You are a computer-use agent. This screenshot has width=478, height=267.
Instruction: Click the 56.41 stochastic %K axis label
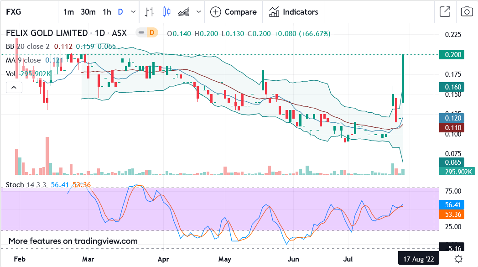(x=452, y=205)
